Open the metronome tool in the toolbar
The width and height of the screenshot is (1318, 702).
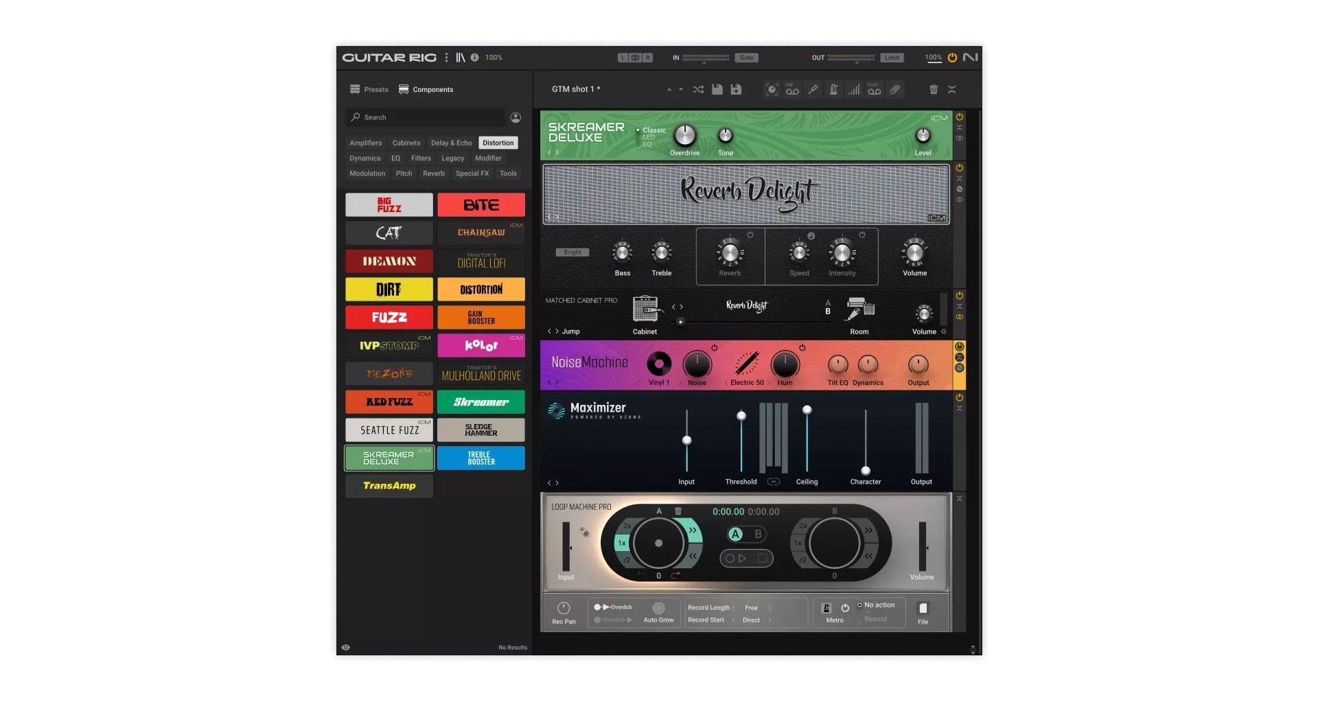[833, 89]
